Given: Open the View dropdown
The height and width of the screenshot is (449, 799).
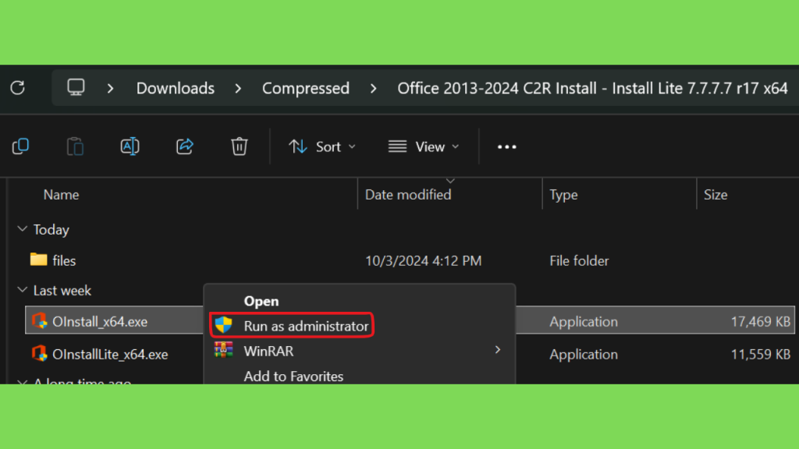Looking at the screenshot, I should (424, 147).
